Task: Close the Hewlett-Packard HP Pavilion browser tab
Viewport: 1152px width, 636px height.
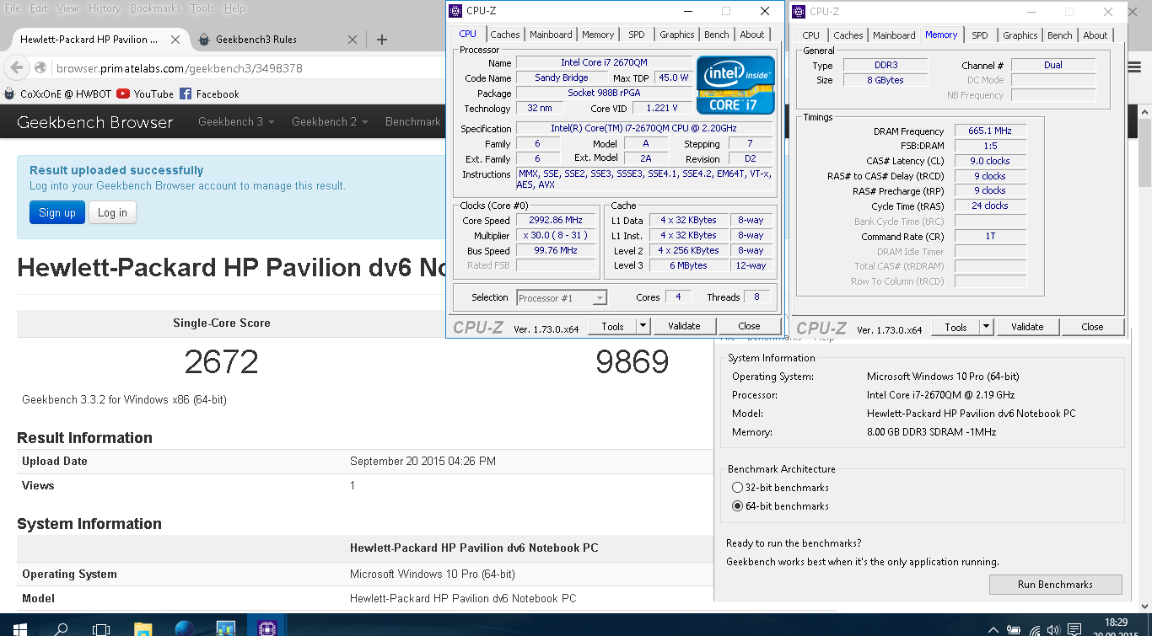Action: [x=175, y=40]
